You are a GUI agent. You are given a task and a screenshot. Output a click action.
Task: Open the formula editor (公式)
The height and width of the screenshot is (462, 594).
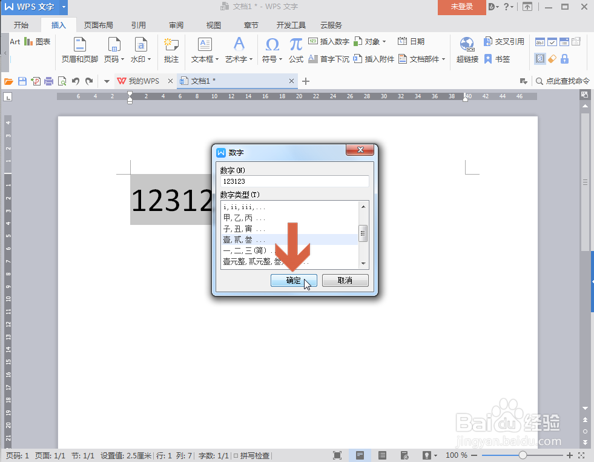pyautogui.click(x=296, y=50)
